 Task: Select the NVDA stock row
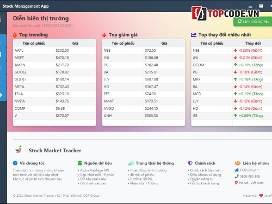(54, 101)
